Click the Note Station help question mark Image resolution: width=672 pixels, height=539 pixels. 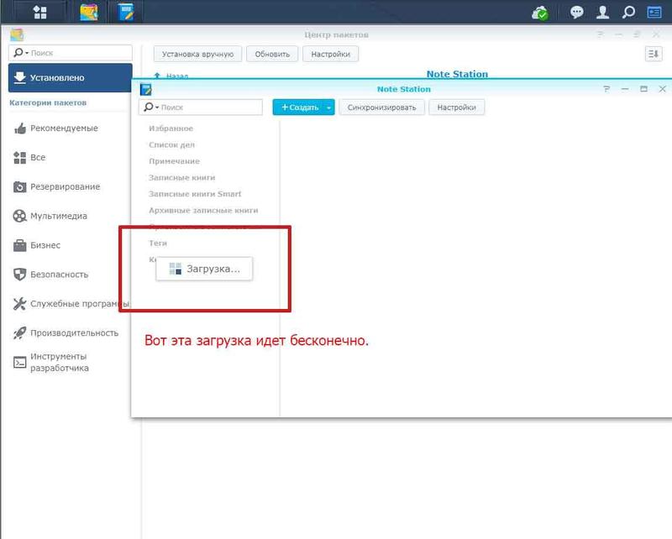(606, 89)
